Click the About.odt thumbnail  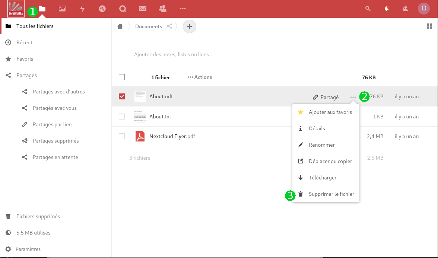(x=140, y=96)
